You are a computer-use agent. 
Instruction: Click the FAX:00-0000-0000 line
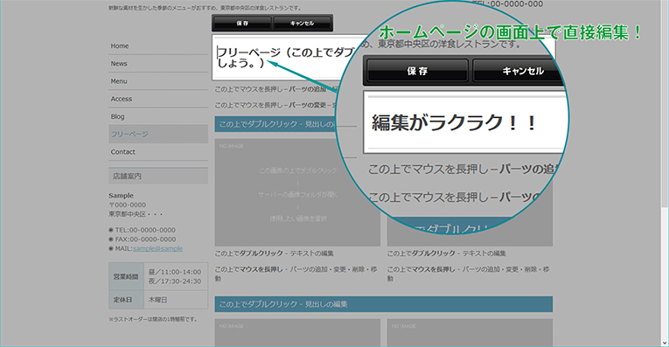(x=142, y=239)
